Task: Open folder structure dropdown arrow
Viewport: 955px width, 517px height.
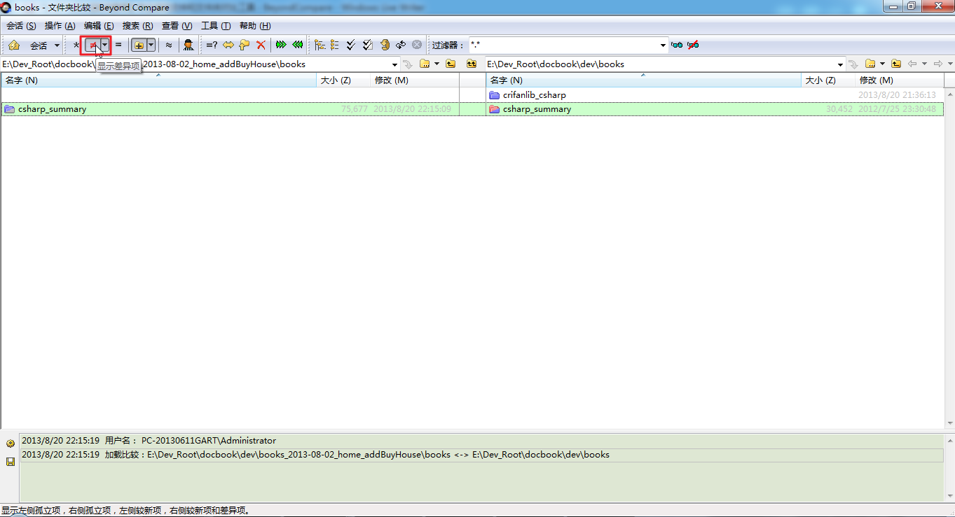Action: (151, 45)
